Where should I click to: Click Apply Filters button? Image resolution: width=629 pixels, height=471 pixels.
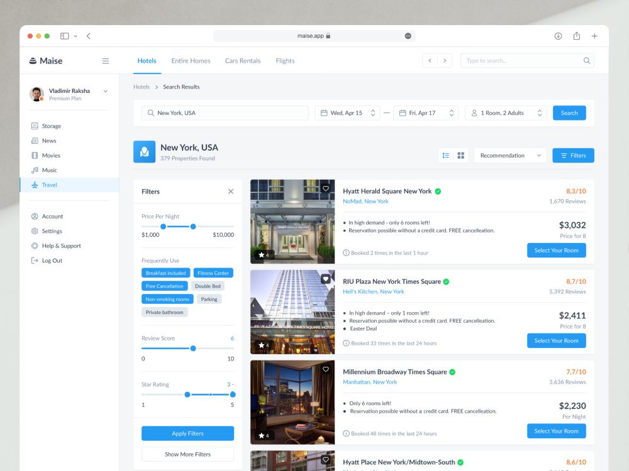(187, 433)
